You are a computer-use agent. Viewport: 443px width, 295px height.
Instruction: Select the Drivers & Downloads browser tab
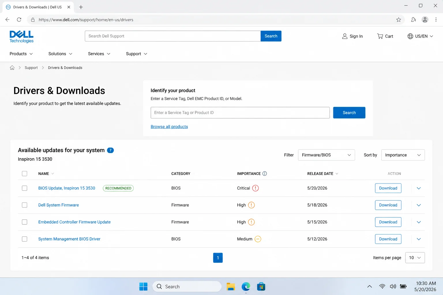(x=38, y=7)
